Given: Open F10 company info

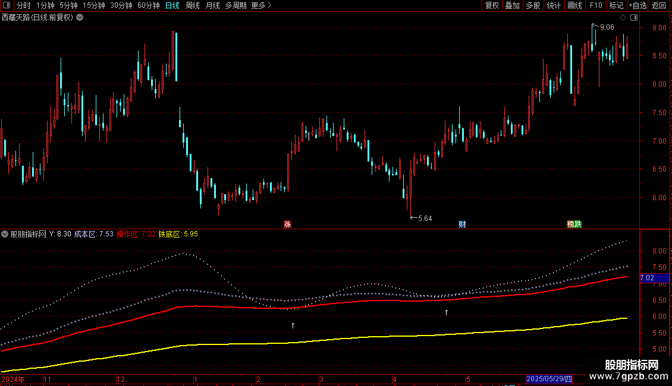Looking at the screenshot, I should pyautogui.click(x=596, y=5).
